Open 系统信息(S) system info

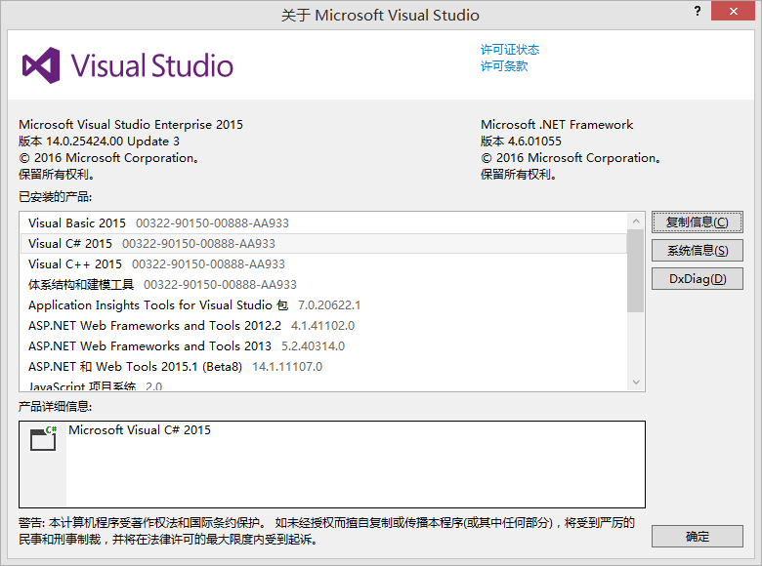pyautogui.click(x=697, y=251)
